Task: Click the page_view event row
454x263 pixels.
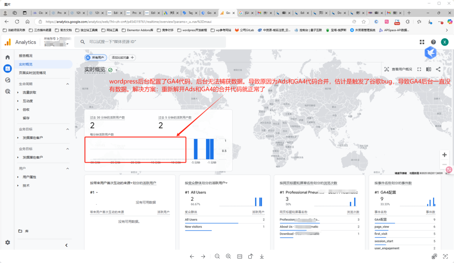Action: [405, 227]
